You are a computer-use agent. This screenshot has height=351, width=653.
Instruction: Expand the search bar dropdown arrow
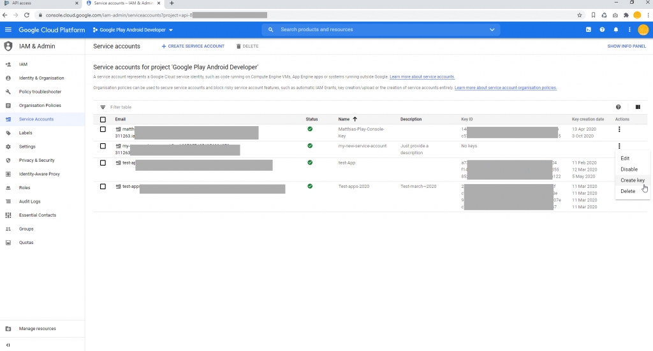[492, 29]
